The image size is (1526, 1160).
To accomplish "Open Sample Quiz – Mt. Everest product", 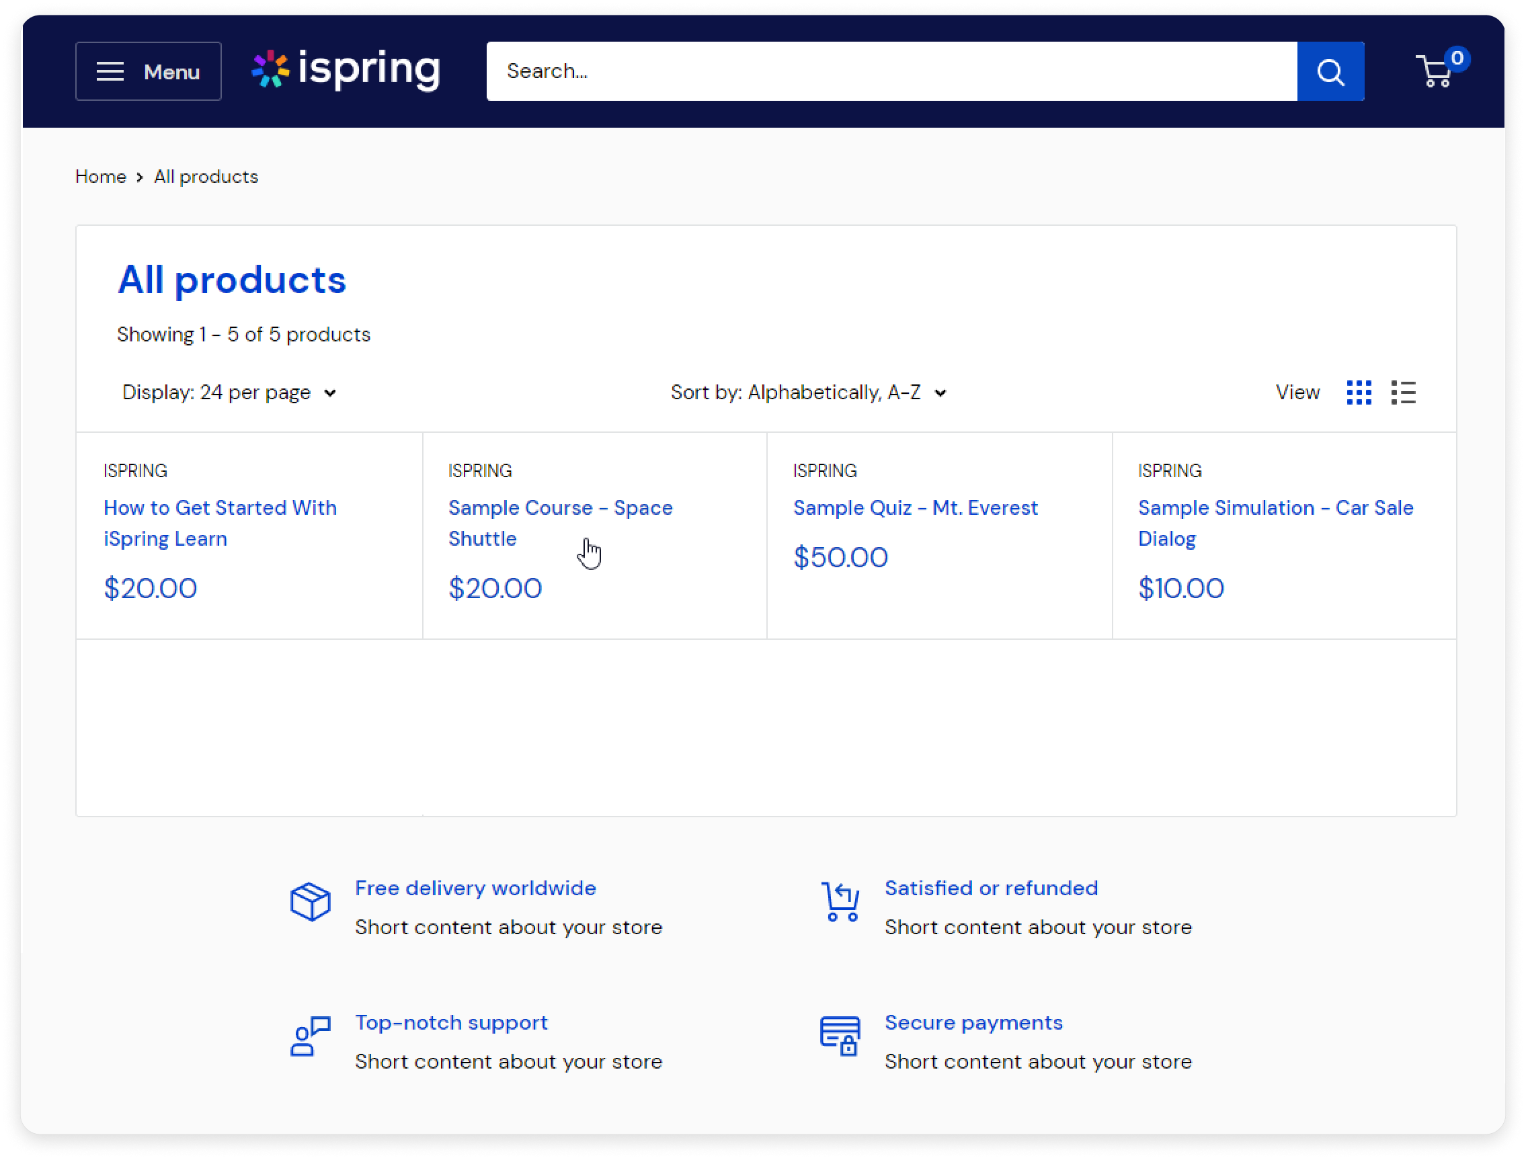I will coord(914,507).
